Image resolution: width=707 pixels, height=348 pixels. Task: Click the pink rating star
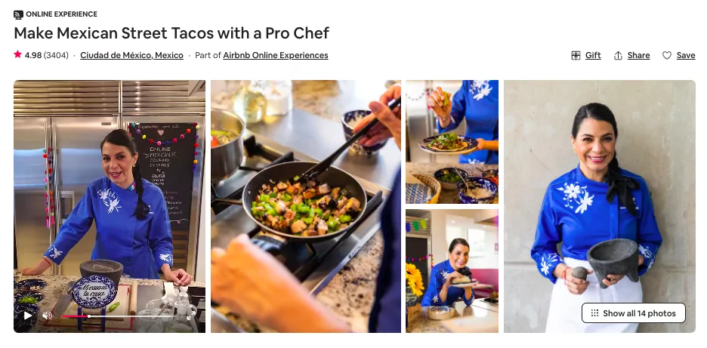click(17, 54)
